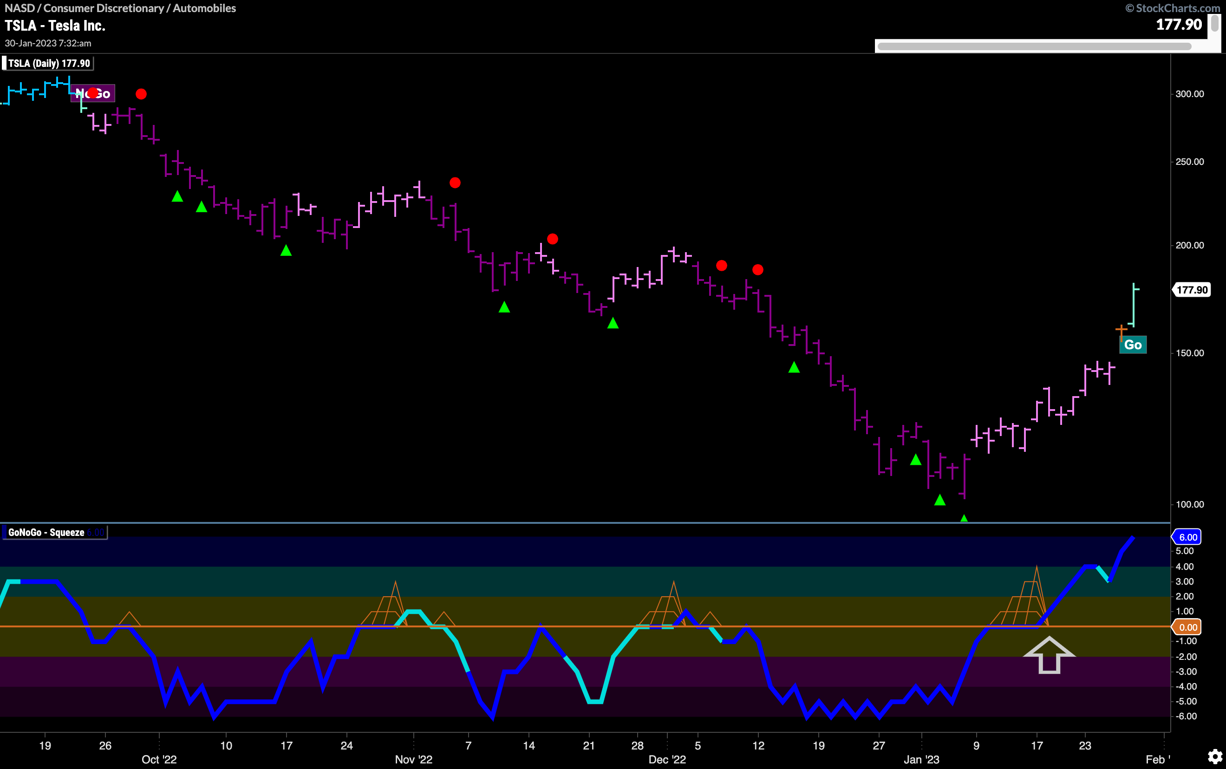Click the latest aqua price bar near 177.90
This screenshot has height=769, width=1226.
pos(1134,305)
